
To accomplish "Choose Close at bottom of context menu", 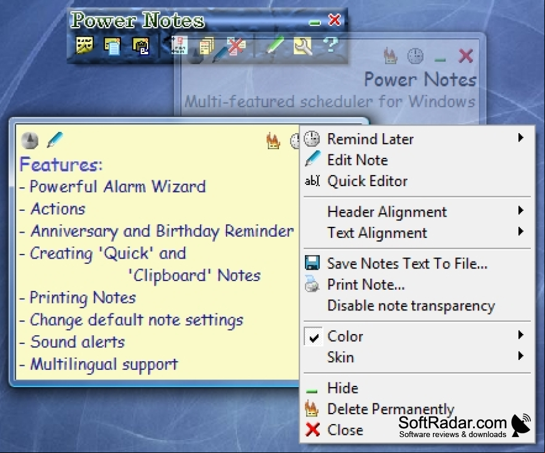I will click(x=417, y=430).
